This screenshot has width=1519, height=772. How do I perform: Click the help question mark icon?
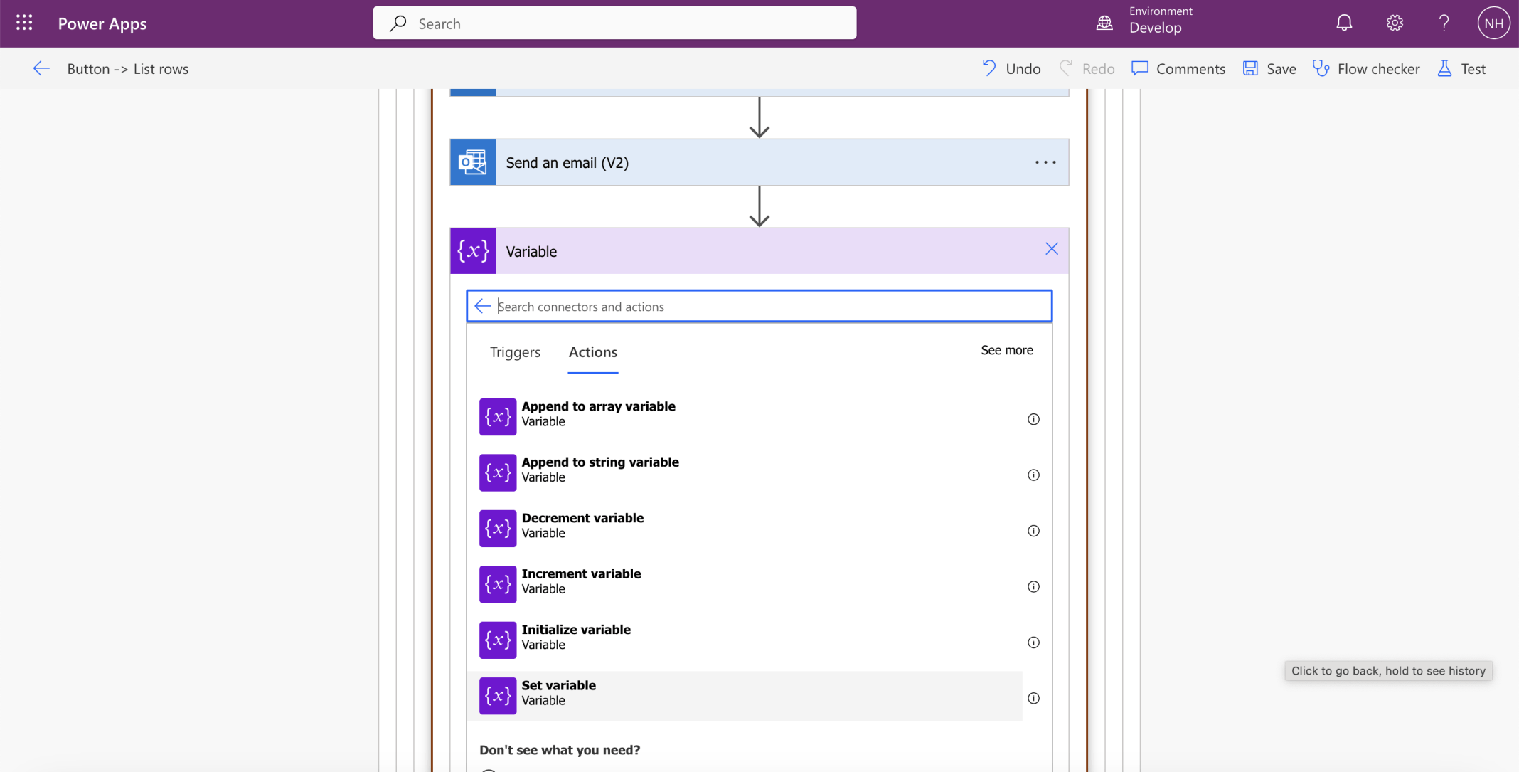[1444, 23]
